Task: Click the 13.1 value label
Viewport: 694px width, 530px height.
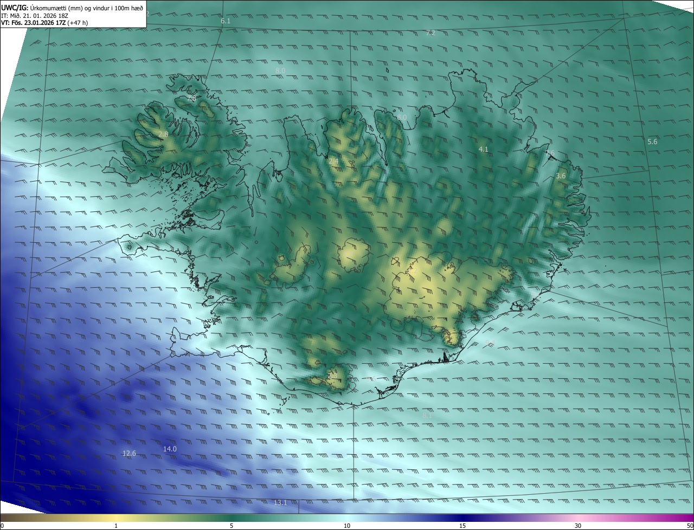Action: [x=280, y=502]
